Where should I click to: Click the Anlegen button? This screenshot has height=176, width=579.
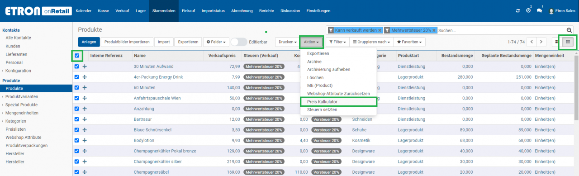click(89, 42)
